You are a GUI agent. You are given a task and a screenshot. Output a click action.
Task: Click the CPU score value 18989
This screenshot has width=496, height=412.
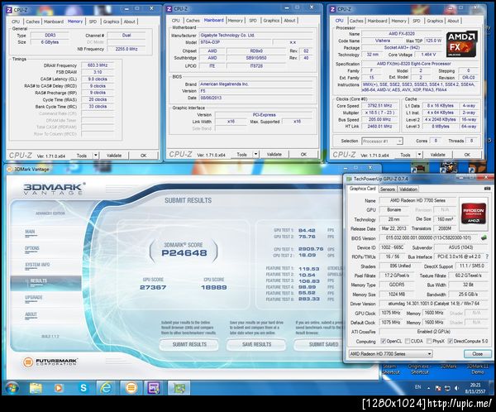[x=214, y=288]
